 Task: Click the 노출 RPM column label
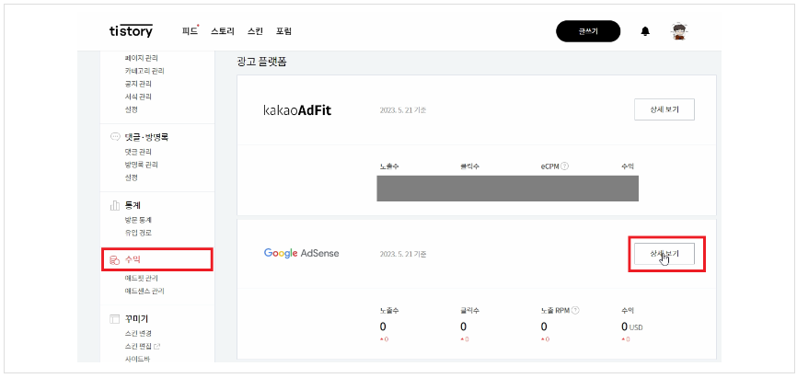(x=556, y=311)
